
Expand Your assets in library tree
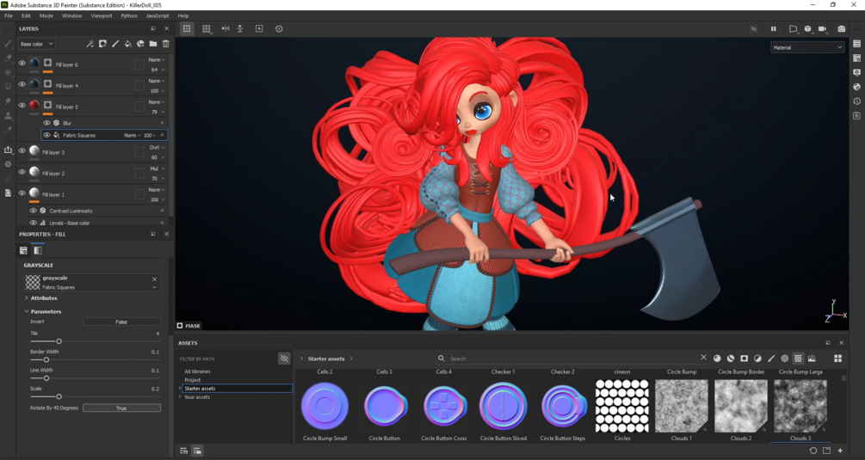pyautogui.click(x=180, y=396)
